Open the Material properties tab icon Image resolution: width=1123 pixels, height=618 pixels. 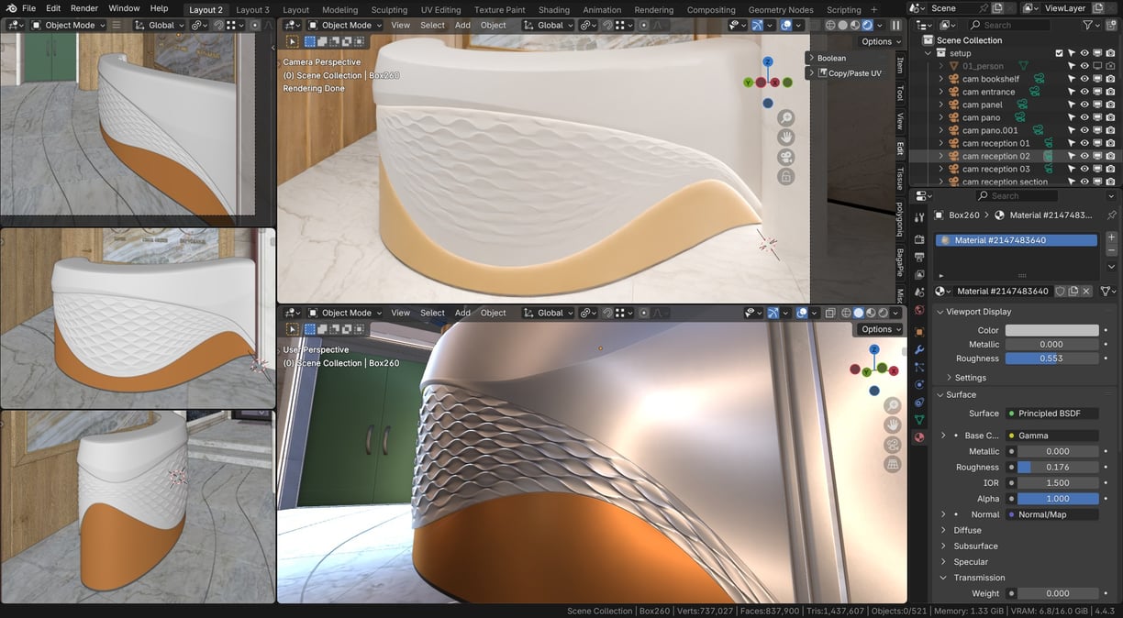(x=919, y=437)
